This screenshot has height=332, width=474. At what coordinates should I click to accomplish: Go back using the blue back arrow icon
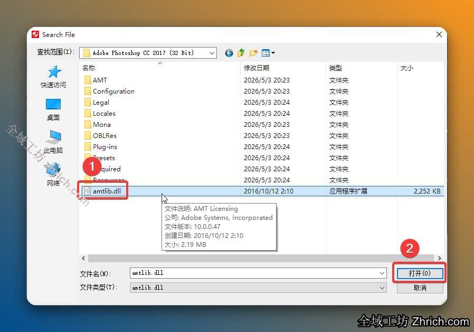229,53
